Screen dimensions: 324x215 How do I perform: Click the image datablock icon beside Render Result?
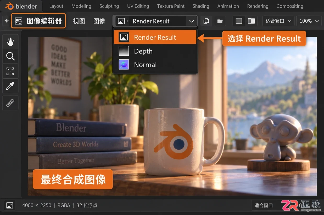(x=121, y=21)
